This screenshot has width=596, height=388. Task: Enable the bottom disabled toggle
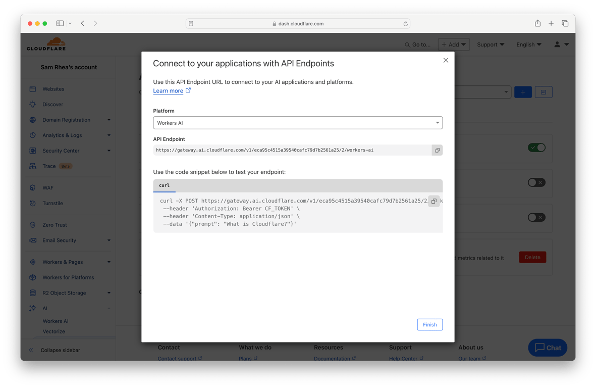[536, 217]
